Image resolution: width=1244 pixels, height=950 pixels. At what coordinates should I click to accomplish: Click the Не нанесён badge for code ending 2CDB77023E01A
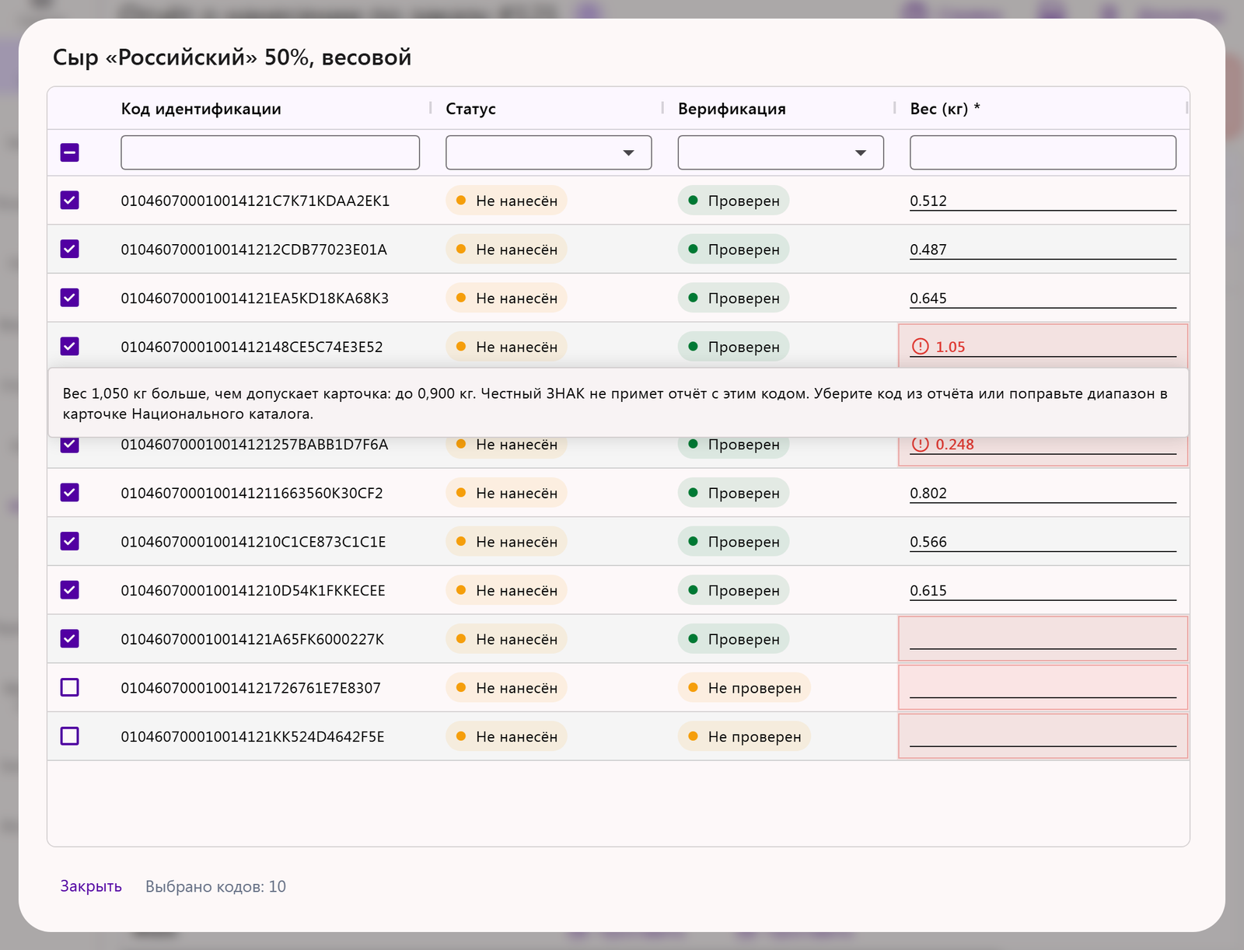[x=506, y=250]
